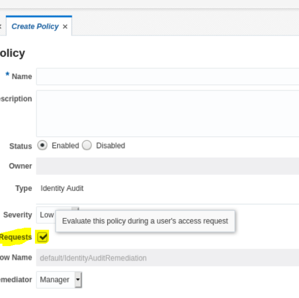Click the highlighted Requests label
The width and height of the screenshot is (299, 298).
tap(16, 237)
